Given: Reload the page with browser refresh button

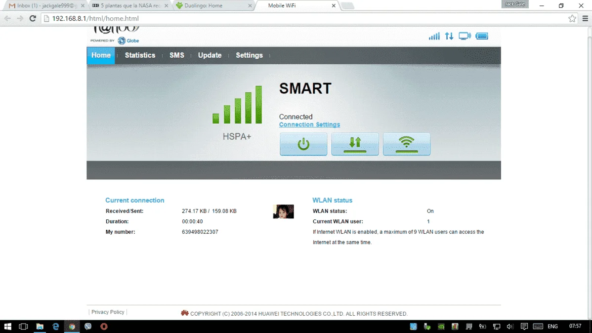Looking at the screenshot, I should pos(33,18).
